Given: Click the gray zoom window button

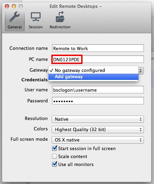Looking at the screenshot, I should coord(21,6).
